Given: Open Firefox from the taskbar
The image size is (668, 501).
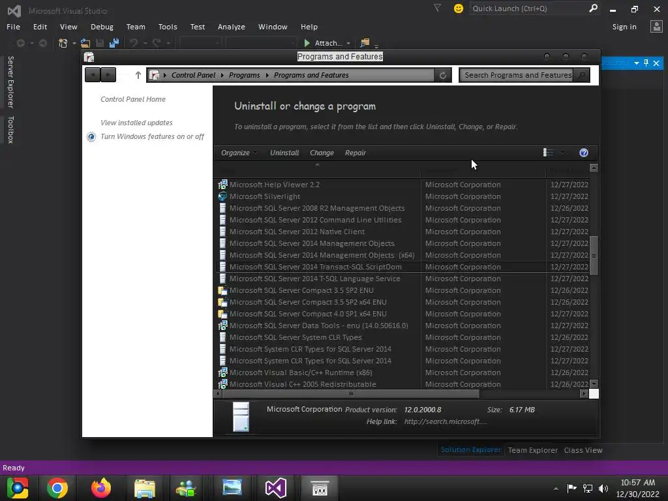Looking at the screenshot, I should point(101,488).
